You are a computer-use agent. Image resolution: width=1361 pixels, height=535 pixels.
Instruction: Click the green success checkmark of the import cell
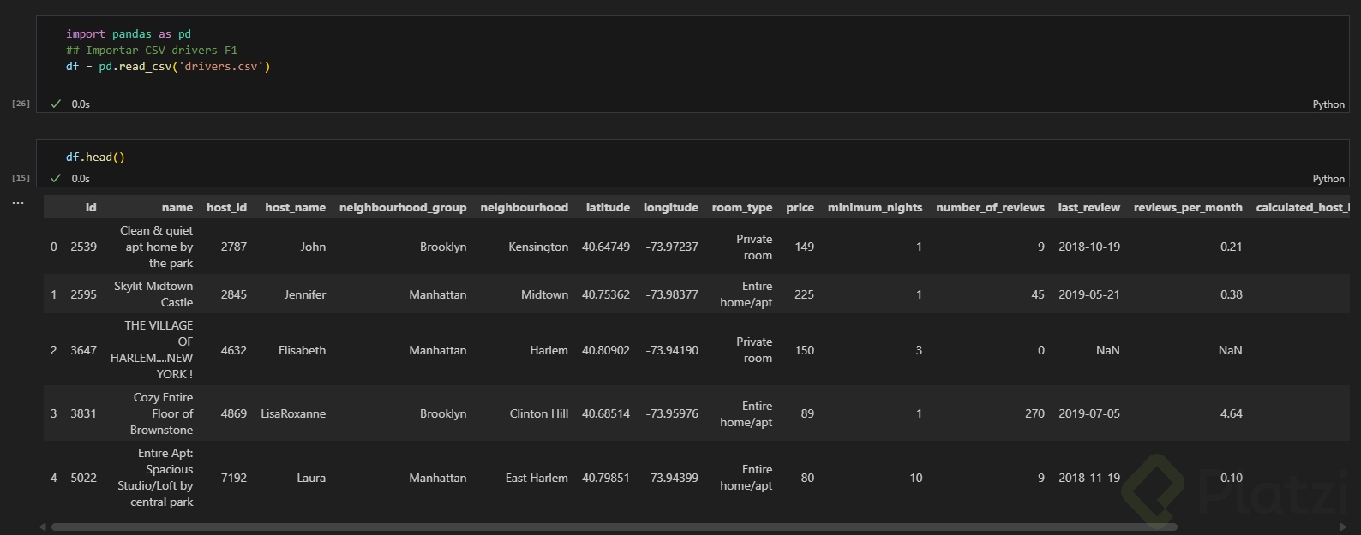point(56,104)
